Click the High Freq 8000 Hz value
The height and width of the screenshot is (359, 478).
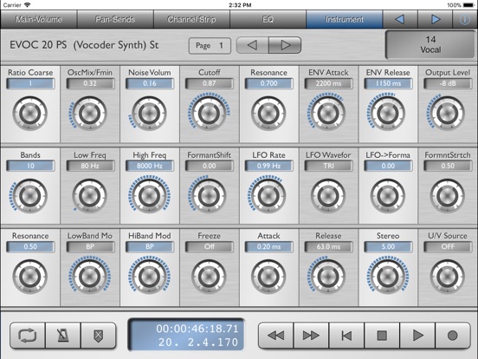point(149,166)
